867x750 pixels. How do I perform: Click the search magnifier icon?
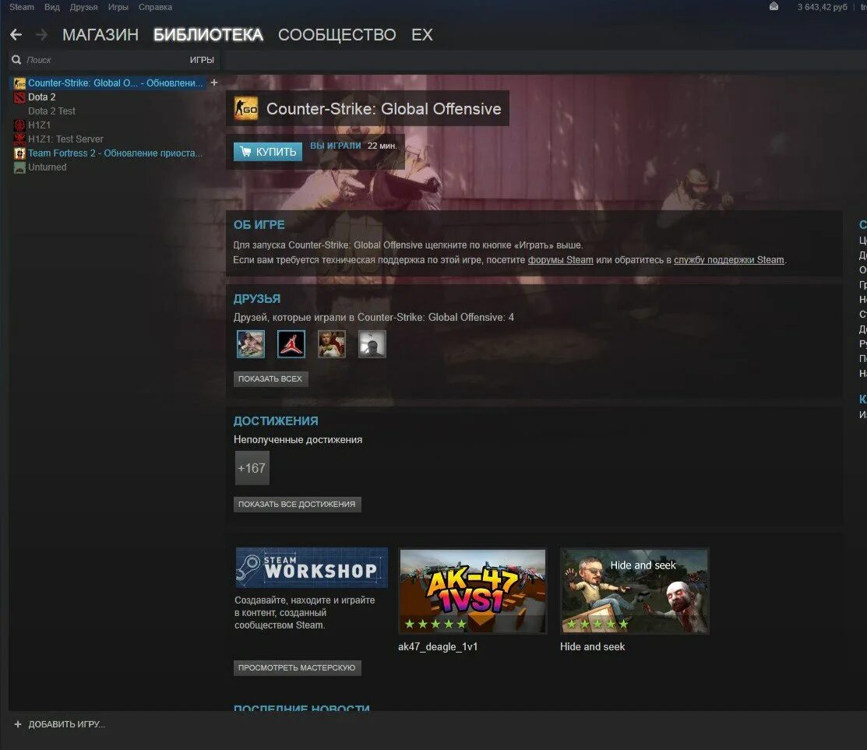[x=16, y=60]
